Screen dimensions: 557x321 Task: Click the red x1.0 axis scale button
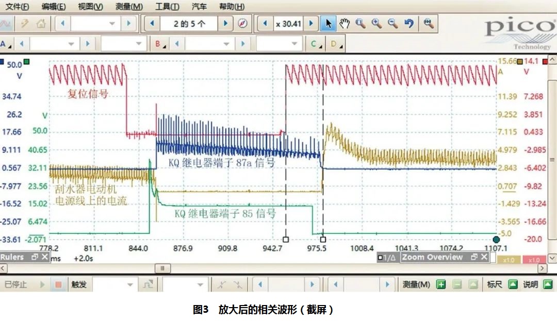pos(534,260)
